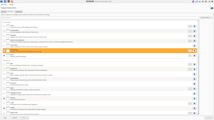This screenshot has height=120, width=214.
Task: Focus the Search Plugins field
Action: tap(100, 18)
